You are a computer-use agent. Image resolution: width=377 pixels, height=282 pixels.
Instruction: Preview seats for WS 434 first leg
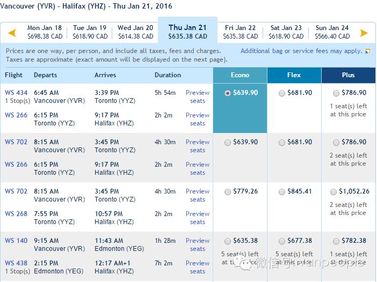point(198,97)
